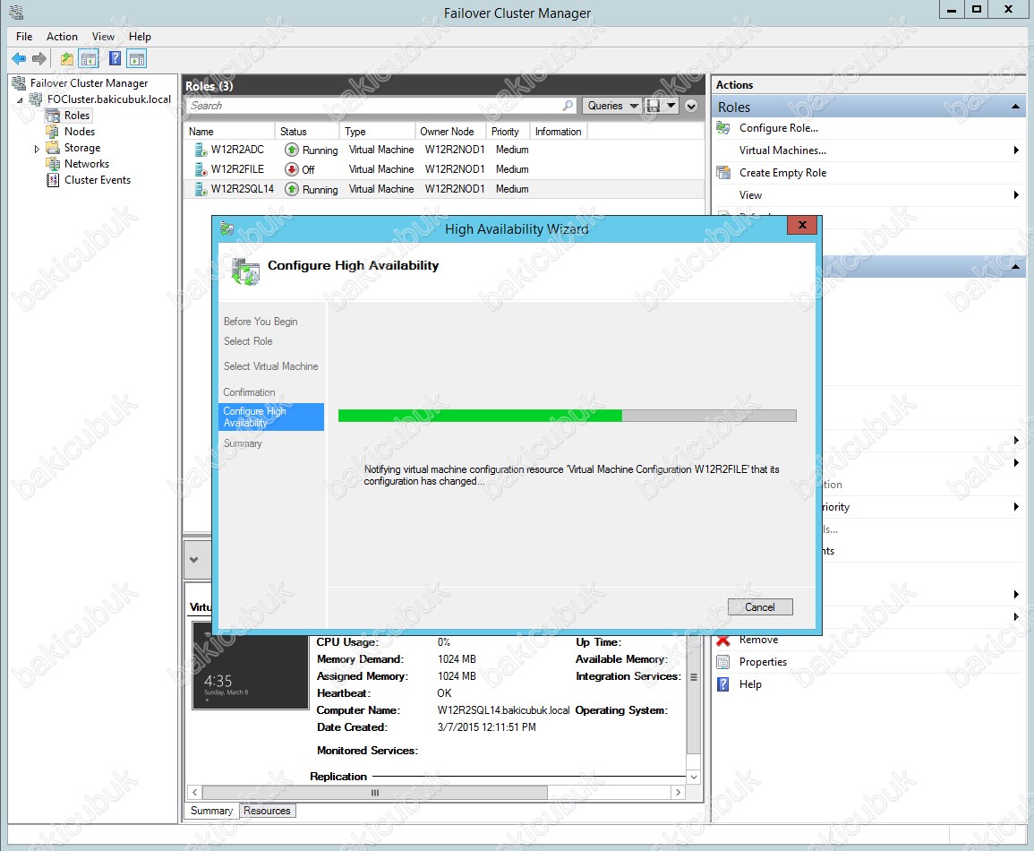The width and height of the screenshot is (1034, 851).
Task: Click the red Off status icon for W12R2FILE
Action: coord(292,169)
